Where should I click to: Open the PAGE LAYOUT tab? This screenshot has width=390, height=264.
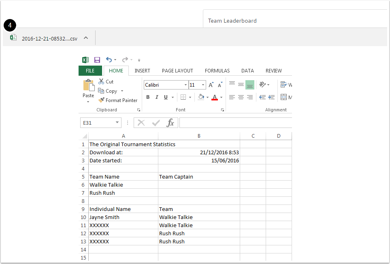coord(177,70)
